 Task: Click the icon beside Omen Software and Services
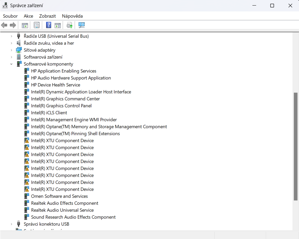coord(27,196)
